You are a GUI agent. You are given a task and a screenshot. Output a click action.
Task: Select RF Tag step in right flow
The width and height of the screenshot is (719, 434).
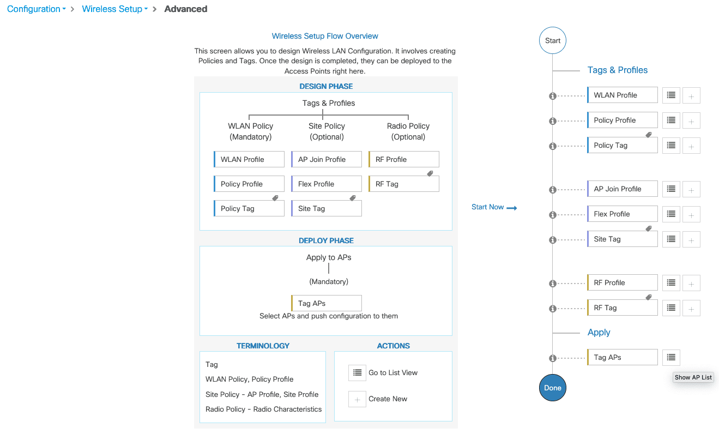click(x=623, y=308)
